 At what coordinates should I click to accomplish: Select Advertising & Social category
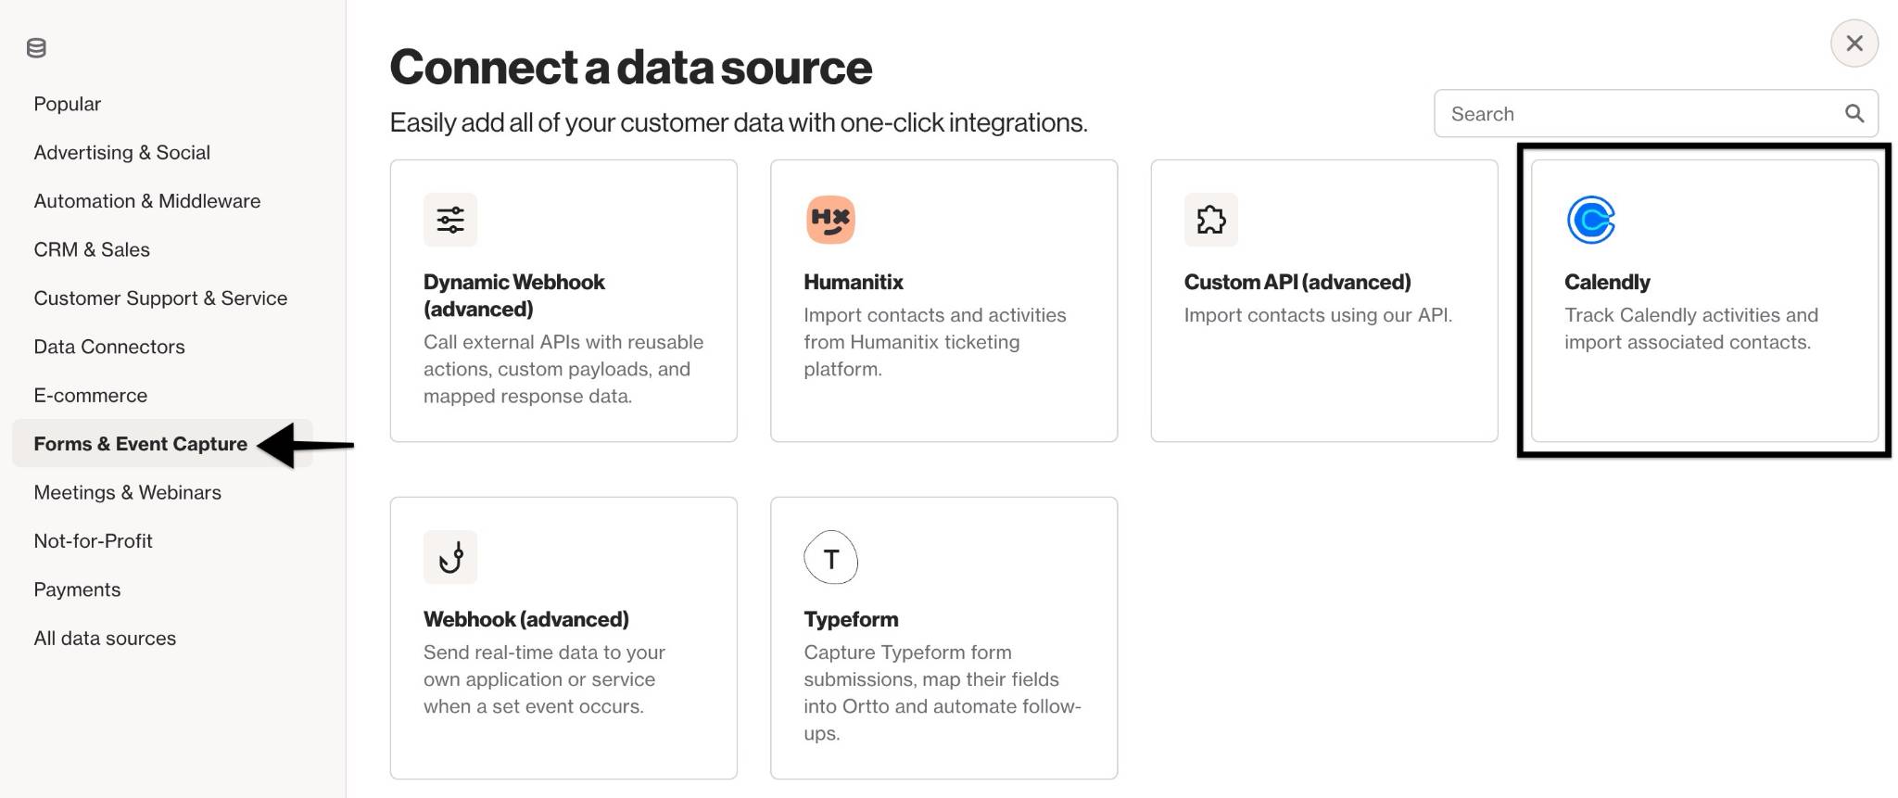coord(122,152)
